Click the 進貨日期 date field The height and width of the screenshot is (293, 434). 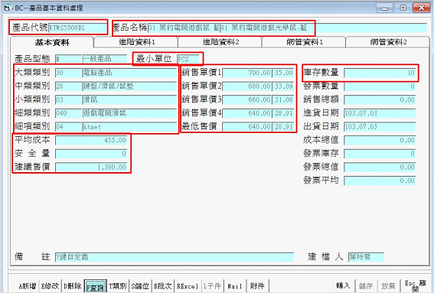[x=380, y=113]
